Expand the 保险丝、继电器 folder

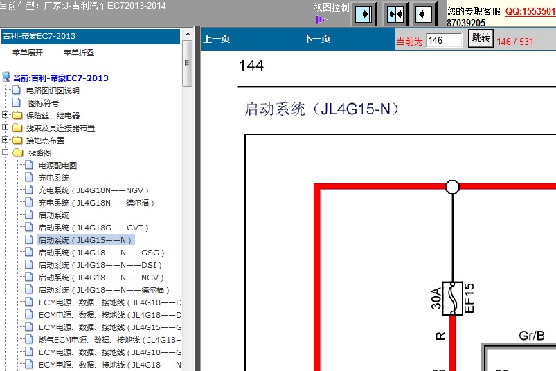pyautogui.click(x=5, y=114)
